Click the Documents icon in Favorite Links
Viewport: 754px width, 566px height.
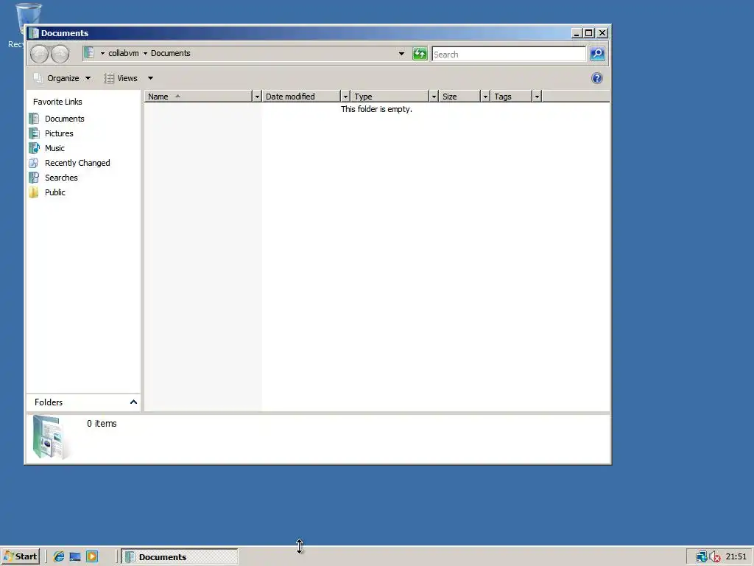coord(34,119)
